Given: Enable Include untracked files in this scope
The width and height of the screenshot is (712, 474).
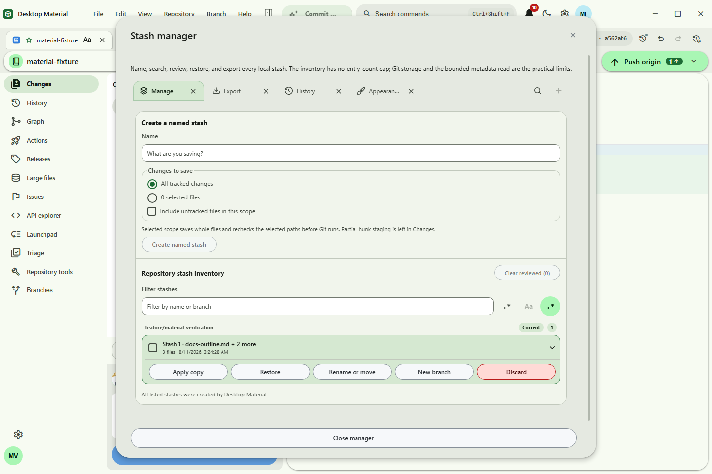Looking at the screenshot, I should [152, 211].
